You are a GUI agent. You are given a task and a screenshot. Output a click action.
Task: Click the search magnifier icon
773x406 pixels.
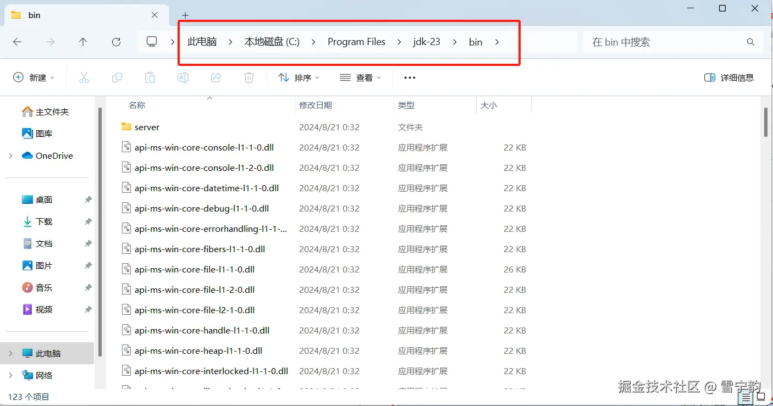[x=750, y=42]
